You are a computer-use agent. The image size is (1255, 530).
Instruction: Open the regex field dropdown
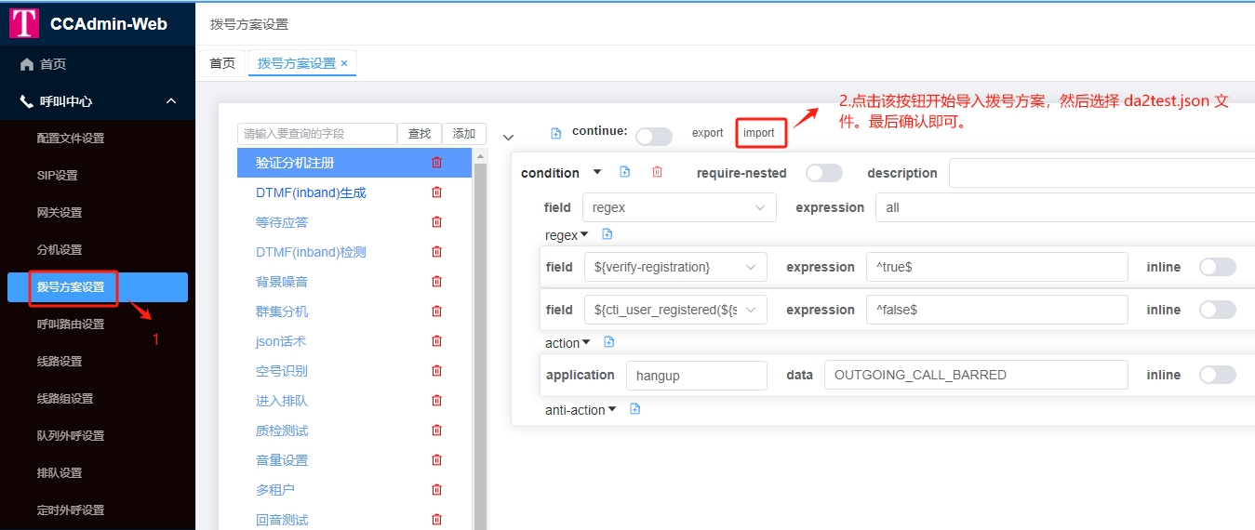678,207
